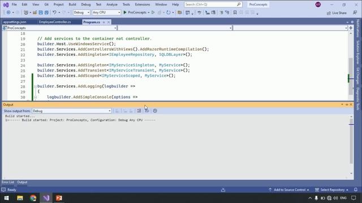Click the code editor vertical scrollbar thumb

[351, 76]
